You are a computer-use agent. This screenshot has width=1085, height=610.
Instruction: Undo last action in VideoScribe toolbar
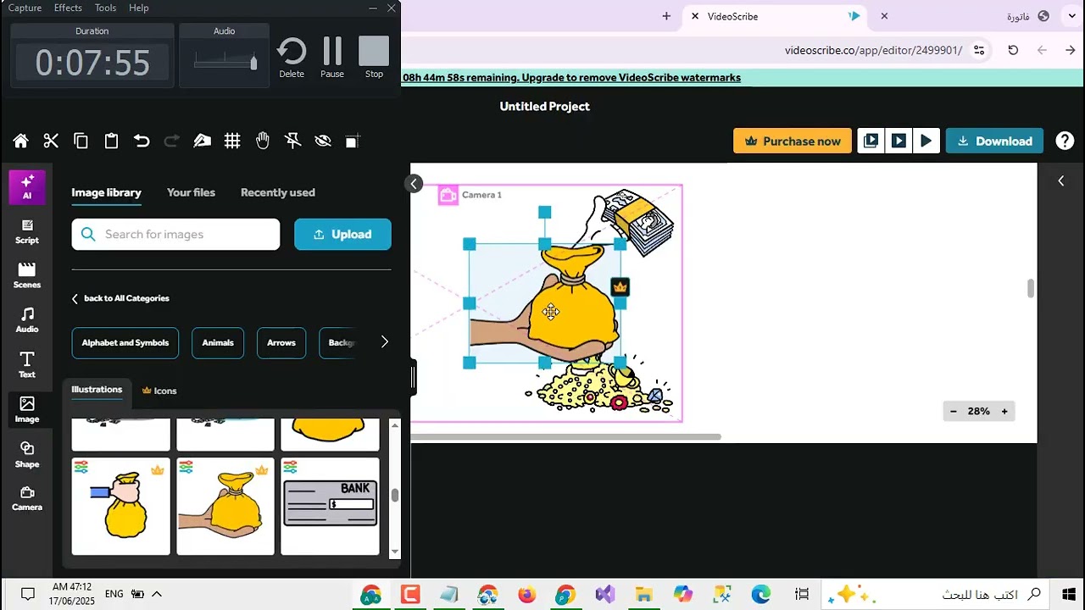[x=142, y=141]
